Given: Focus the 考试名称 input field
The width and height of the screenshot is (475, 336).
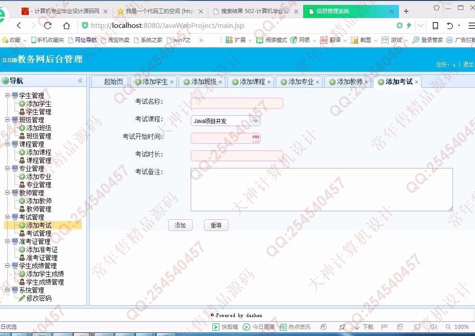Looking at the screenshot, I should point(237,103).
